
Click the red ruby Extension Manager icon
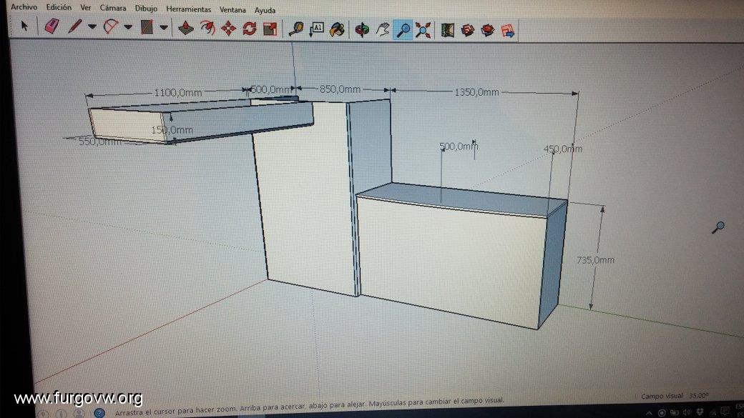coord(488,31)
